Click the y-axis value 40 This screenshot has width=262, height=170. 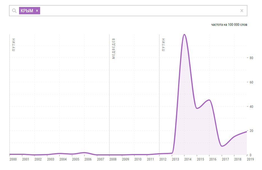(x=251, y=107)
